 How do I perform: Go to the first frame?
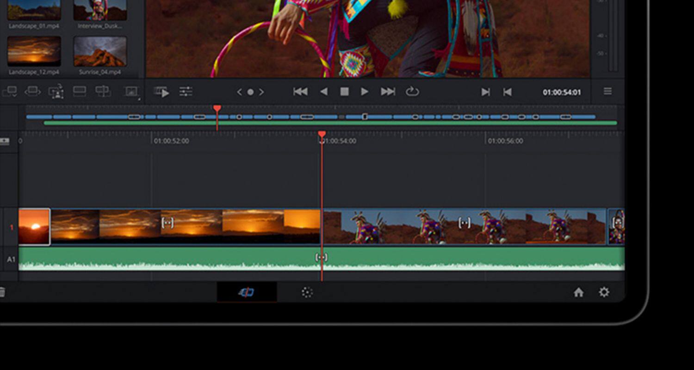point(300,92)
